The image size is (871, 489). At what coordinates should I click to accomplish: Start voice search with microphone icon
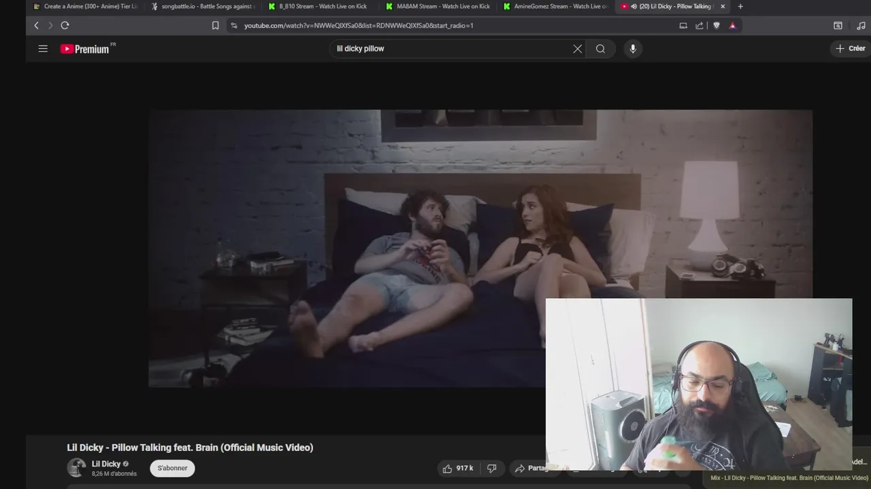(633, 48)
